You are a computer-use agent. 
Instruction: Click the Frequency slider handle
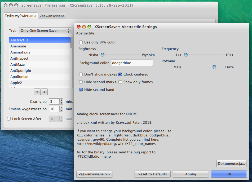point(186,55)
